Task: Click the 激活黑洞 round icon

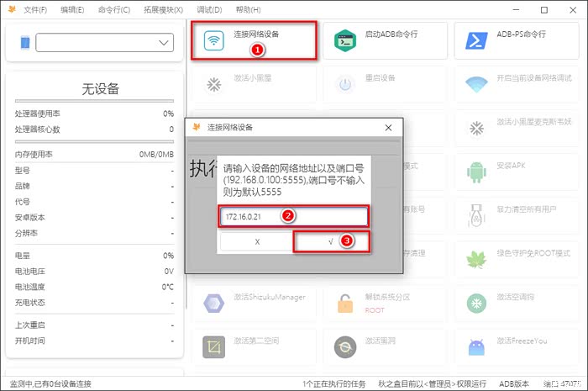Action: (345, 347)
